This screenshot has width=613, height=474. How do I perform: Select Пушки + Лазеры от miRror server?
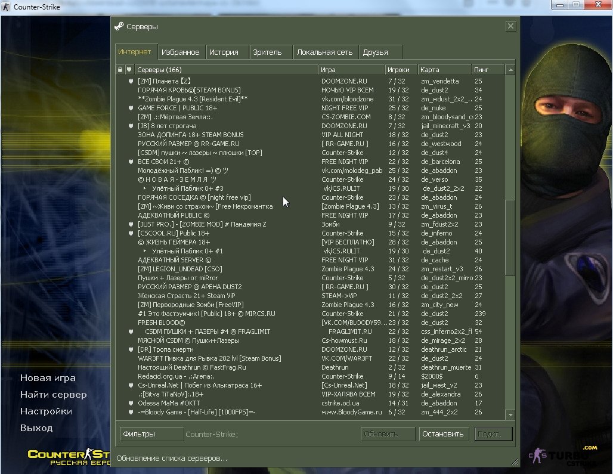coord(310,278)
